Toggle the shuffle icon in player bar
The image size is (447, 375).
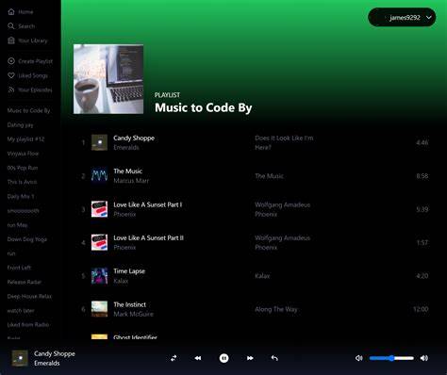(174, 358)
